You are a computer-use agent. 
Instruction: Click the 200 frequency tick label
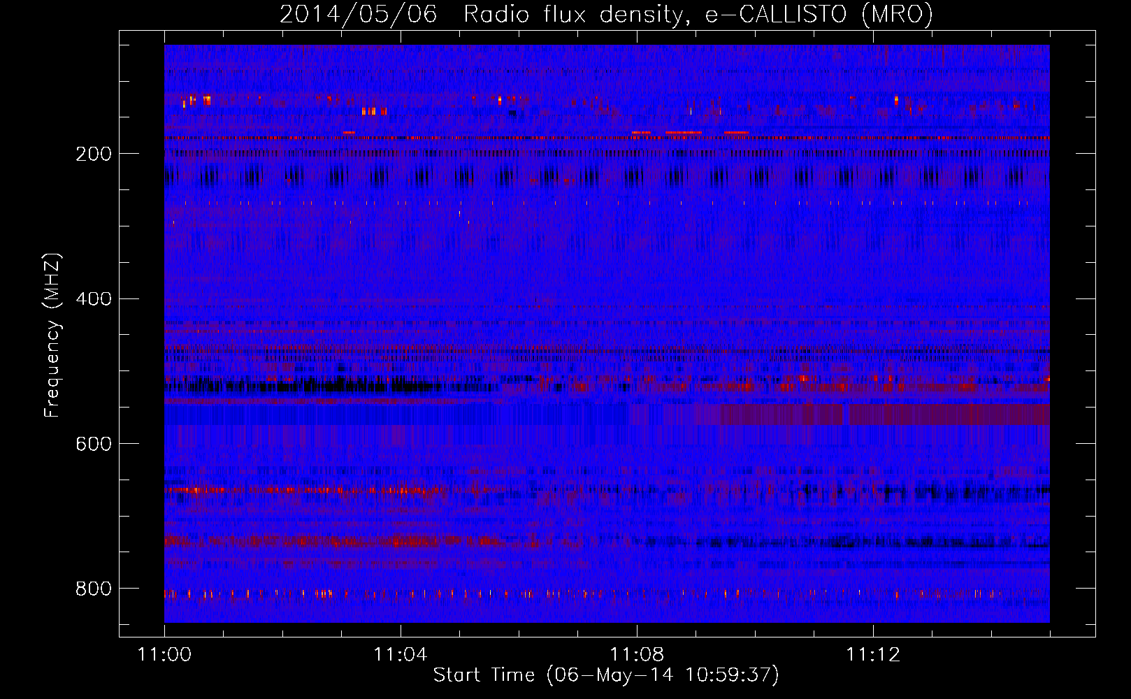click(94, 154)
